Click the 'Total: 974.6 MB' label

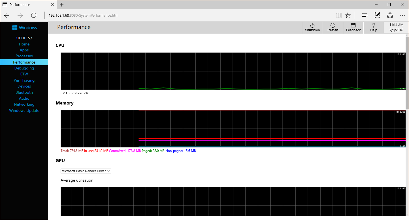point(72,151)
